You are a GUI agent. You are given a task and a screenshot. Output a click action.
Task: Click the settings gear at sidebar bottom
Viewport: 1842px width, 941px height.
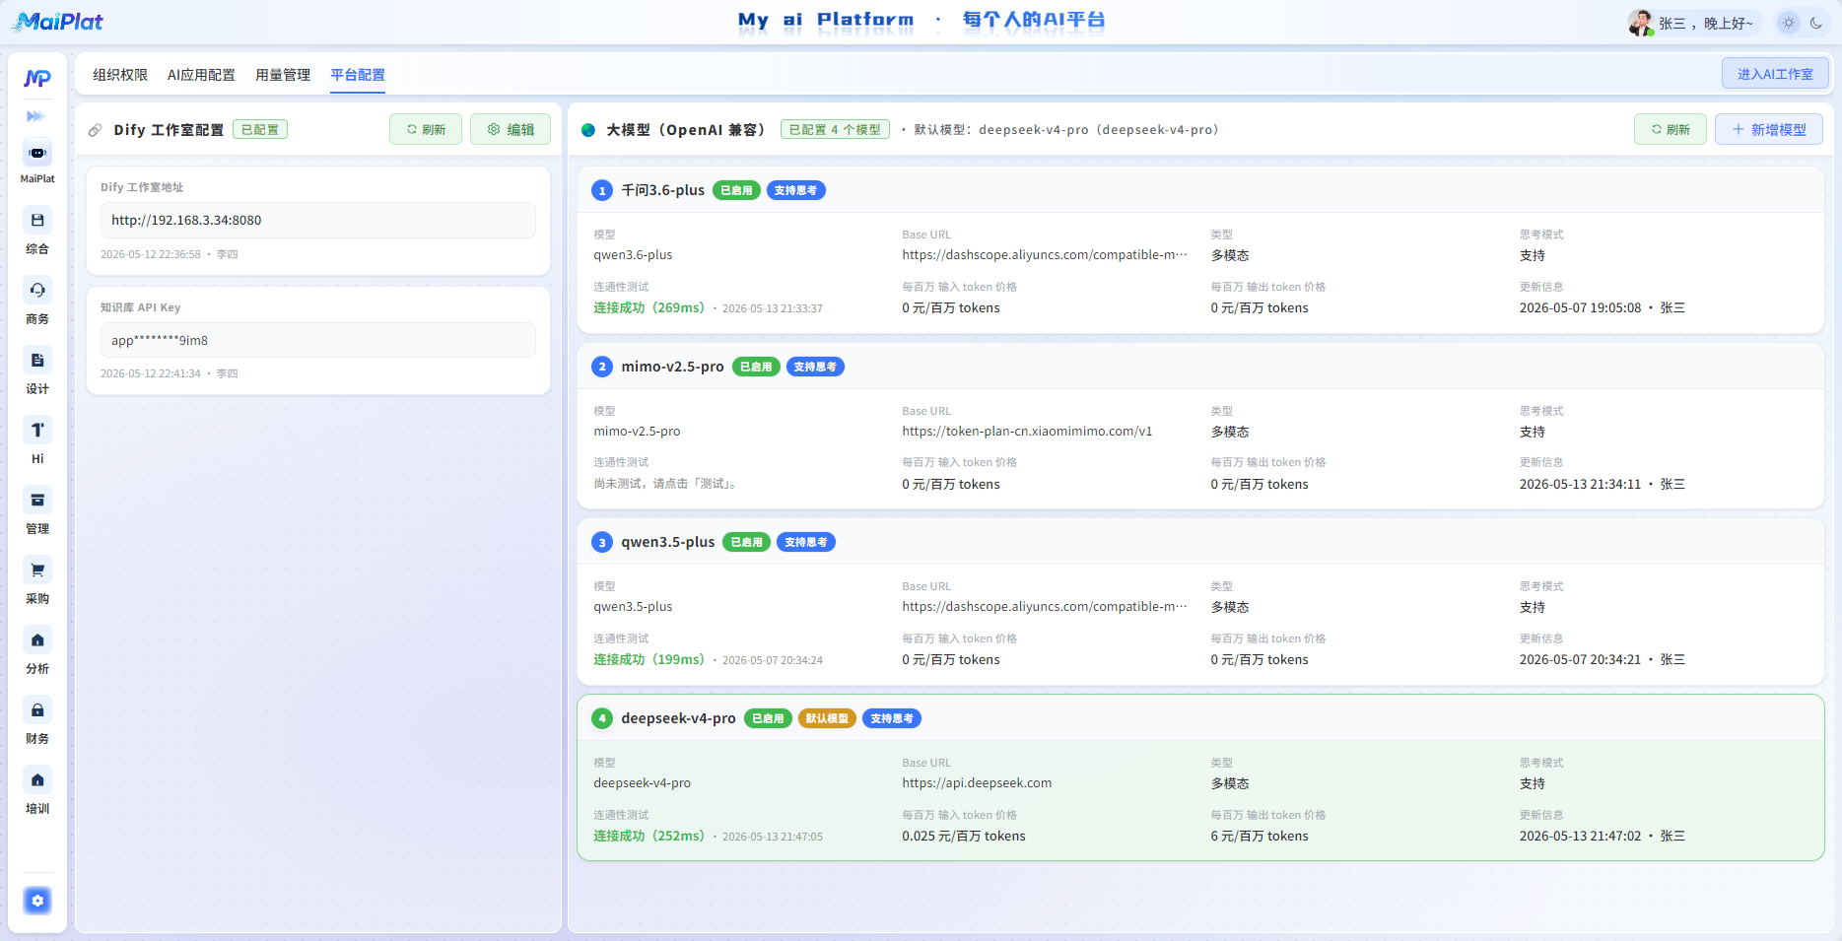click(37, 901)
